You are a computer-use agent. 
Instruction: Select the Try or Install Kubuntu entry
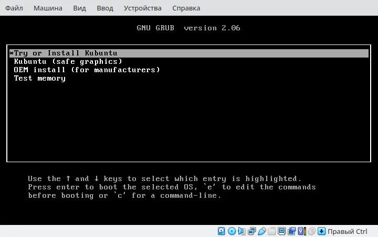click(189, 53)
